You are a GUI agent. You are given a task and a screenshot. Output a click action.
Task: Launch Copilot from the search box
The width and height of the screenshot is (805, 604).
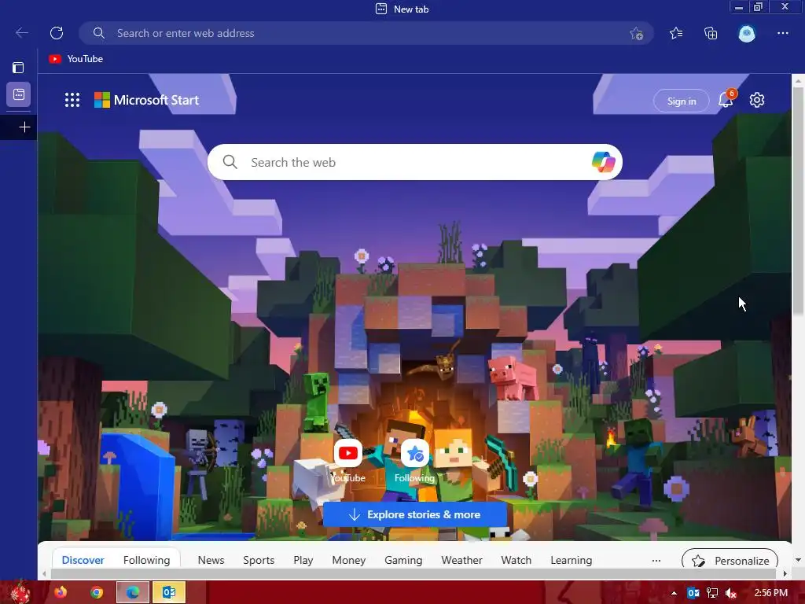pyautogui.click(x=603, y=162)
